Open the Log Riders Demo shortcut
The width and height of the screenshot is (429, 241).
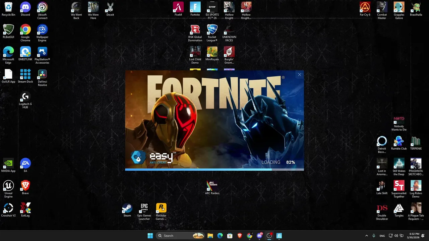pyautogui.click(x=416, y=189)
